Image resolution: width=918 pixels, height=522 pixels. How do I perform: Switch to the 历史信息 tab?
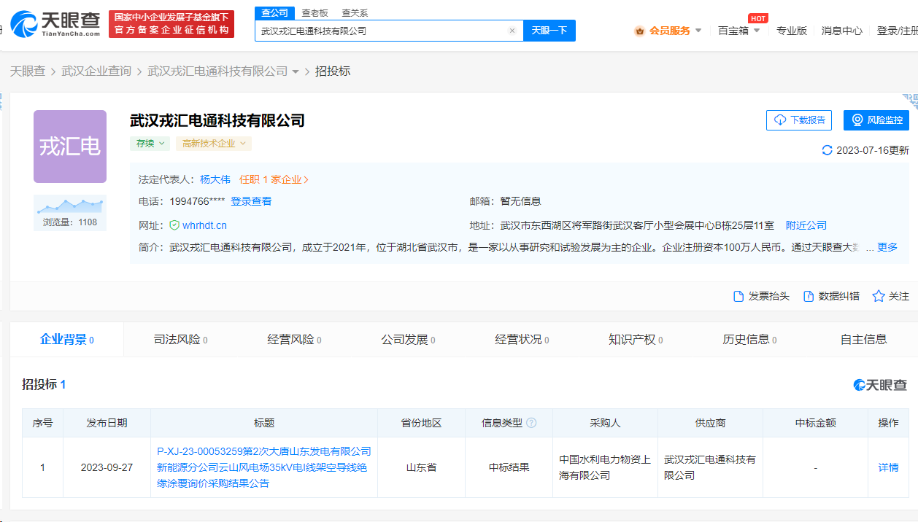pyautogui.click(x=749, y=339)
